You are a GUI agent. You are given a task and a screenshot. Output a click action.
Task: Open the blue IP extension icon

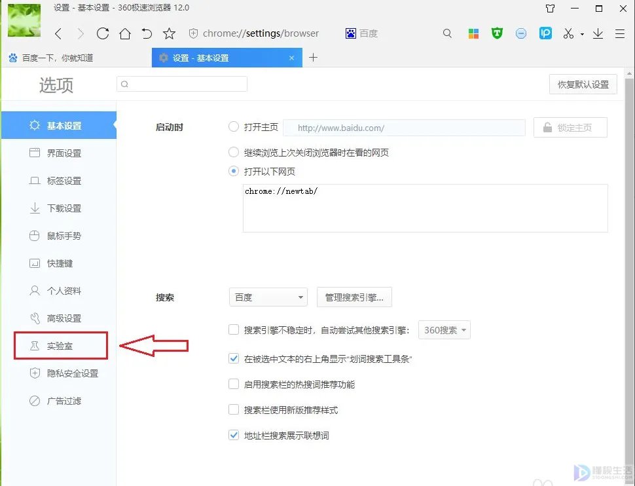(545, 33)
